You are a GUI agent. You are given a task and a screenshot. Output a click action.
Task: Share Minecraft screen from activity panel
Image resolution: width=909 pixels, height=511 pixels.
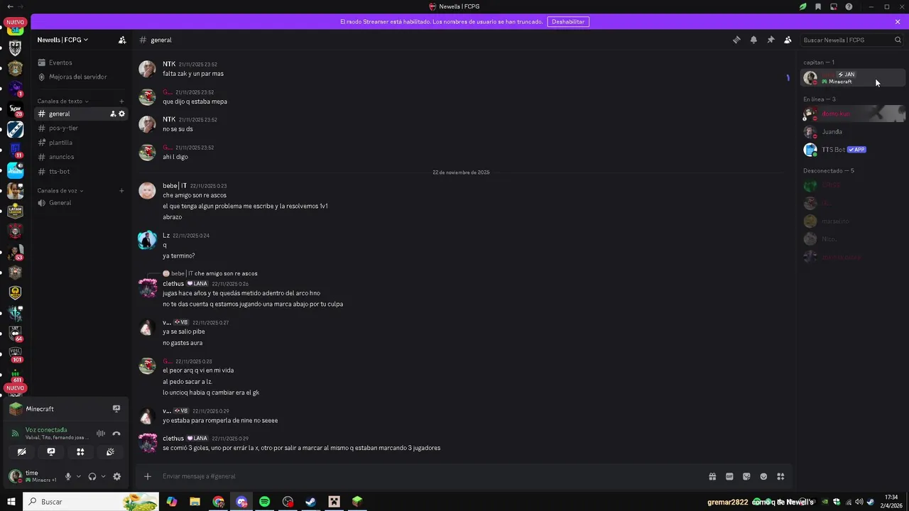point(116,409)
